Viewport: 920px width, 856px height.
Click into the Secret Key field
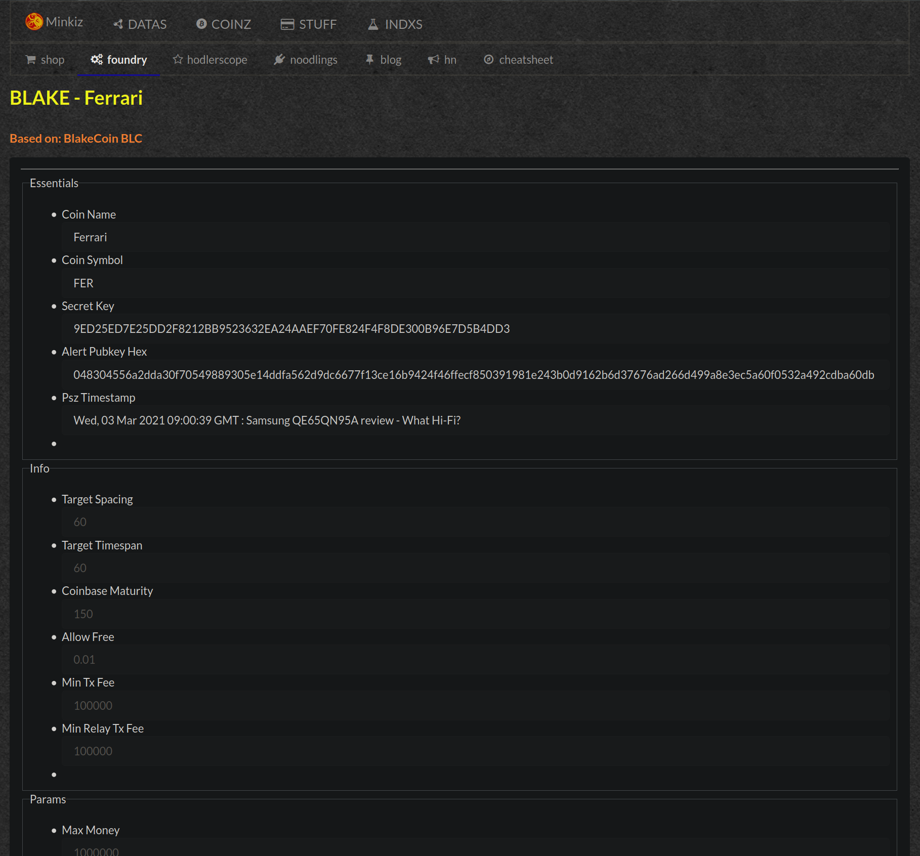[x=475, y=329]
